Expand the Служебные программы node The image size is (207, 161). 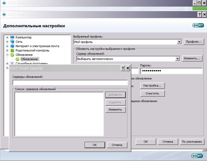pyautogui.click(x=7, y=63)
